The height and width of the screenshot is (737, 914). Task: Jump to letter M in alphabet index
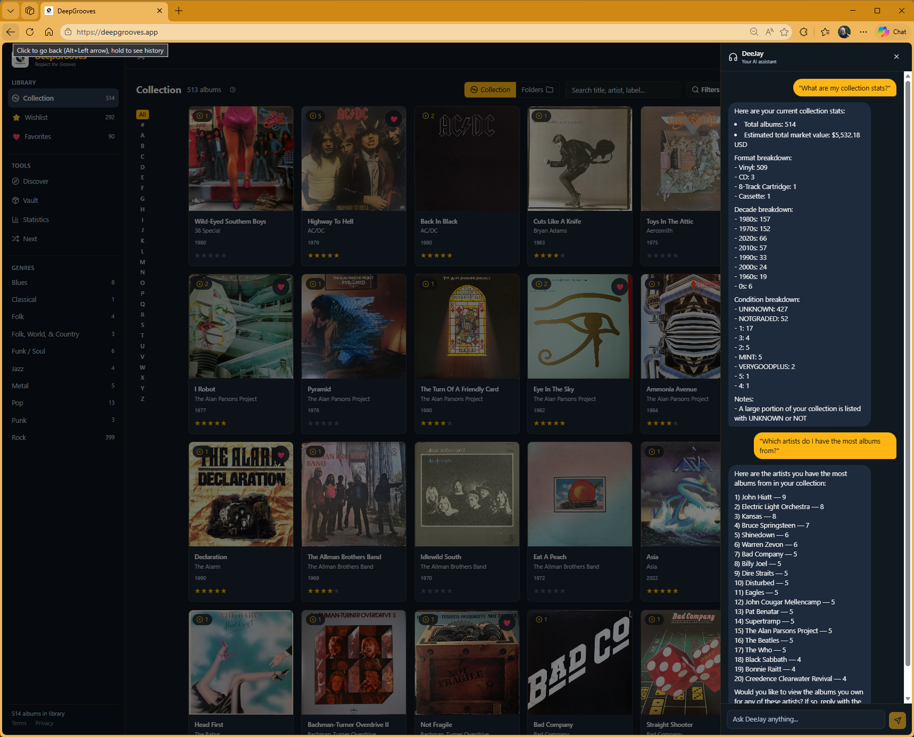pos(143,262)
